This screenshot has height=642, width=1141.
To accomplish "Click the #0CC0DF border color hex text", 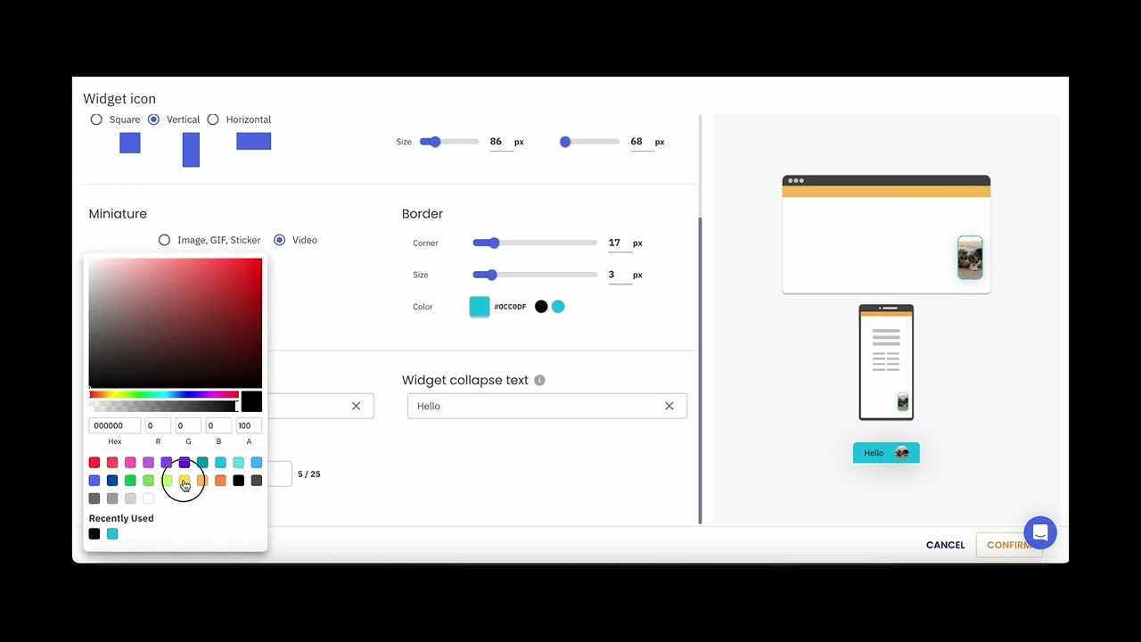I will tap(510, 307).
